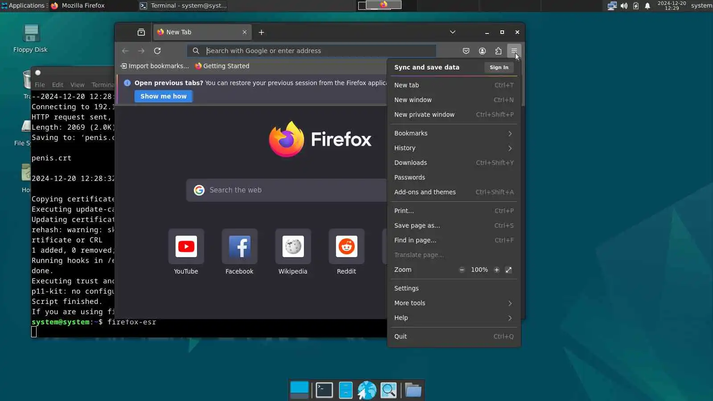Reload the current page
The width and height of the screenshot is (713, 401).
point(157,51)
